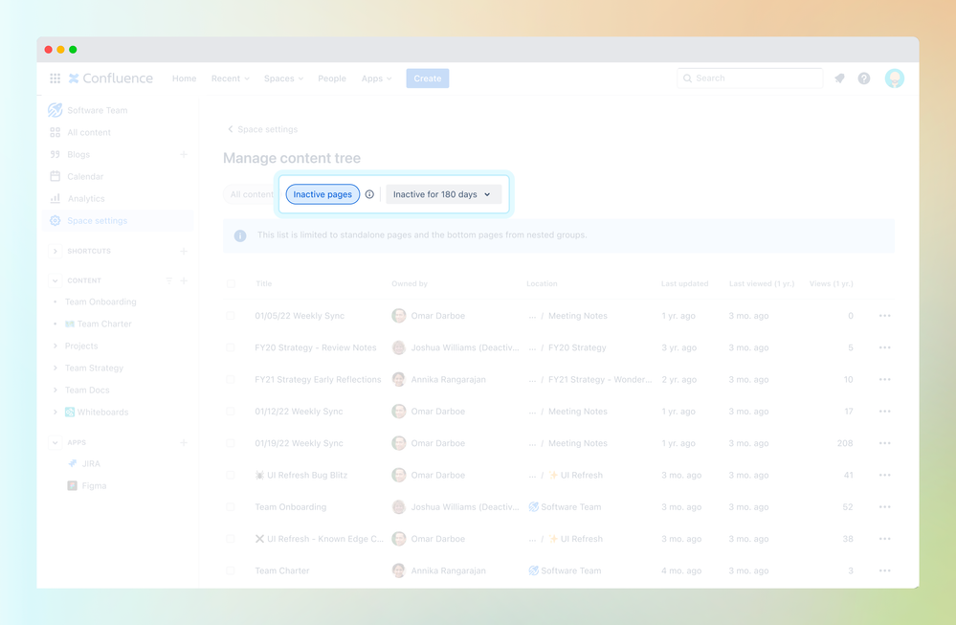Collapse the CONTENT section
The width and height of the screenshot is (956, 625).
[x=55, y=280]
